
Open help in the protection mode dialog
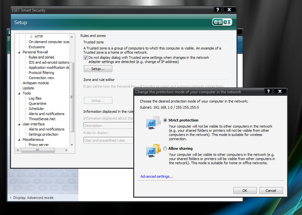(x=268, y=91)
